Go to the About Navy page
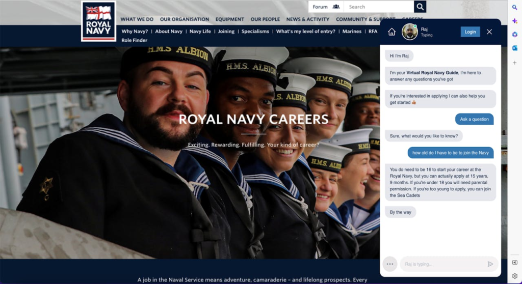The image size is (522, 284). click(169, 31)
